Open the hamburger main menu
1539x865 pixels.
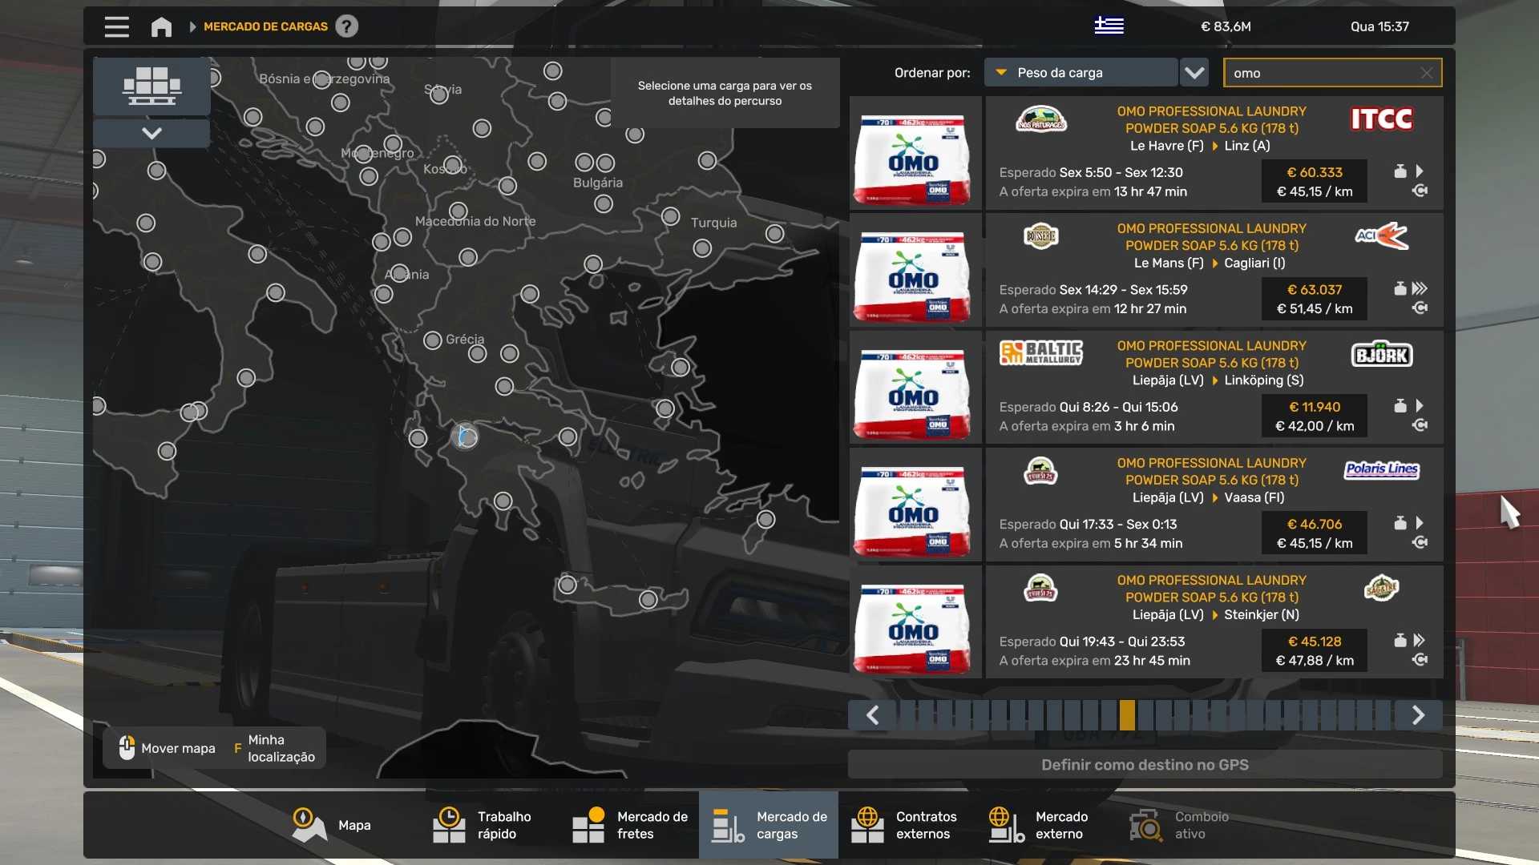pos(116,26)
